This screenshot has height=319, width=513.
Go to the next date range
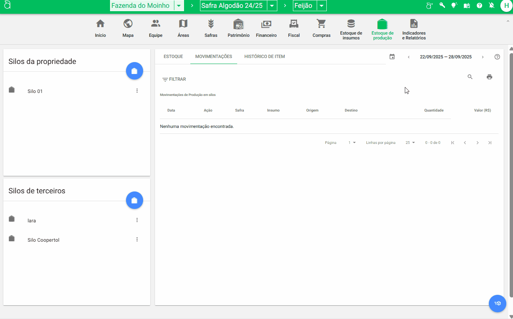tap(483, 57)
